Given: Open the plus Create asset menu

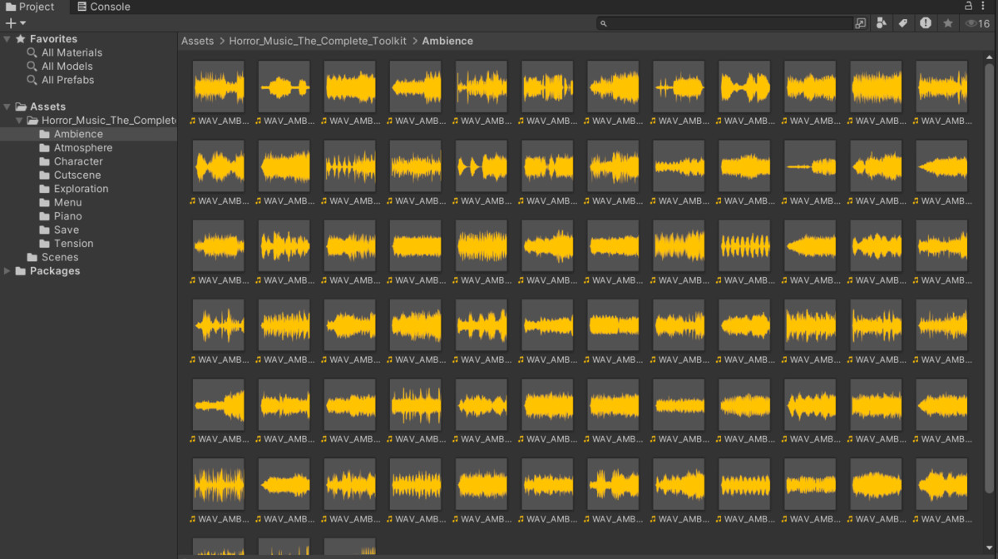Looking at the screenshot, I should point(15,23).
